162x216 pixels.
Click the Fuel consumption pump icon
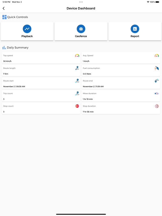coord(157,68)
